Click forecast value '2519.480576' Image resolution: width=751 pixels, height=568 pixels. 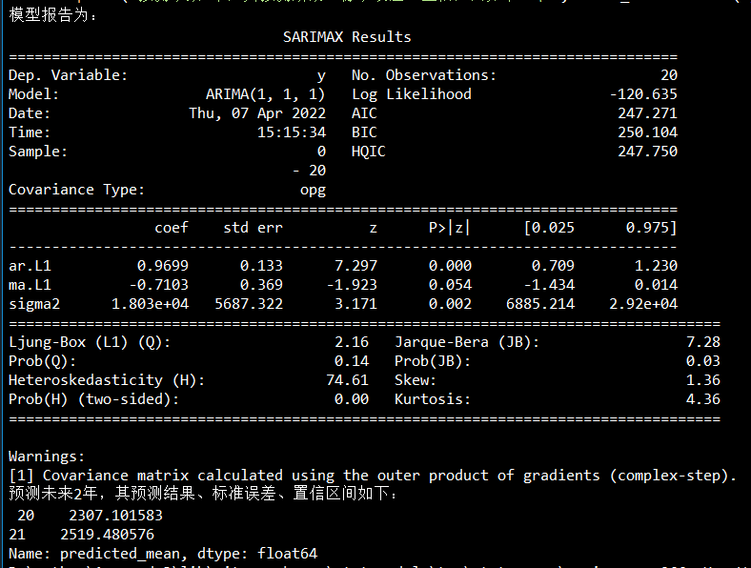point(108,535)
